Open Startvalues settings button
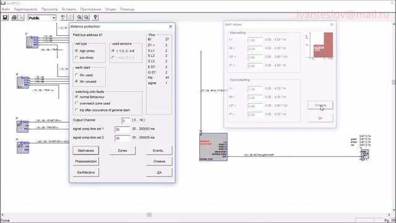The image size is (396, 223). (x=85, y=151)
